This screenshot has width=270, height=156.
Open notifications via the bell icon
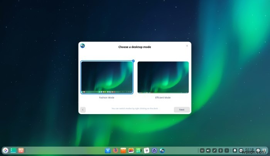point(235,151)
